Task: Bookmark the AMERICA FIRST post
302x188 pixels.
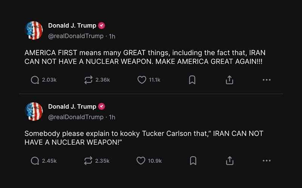Action: tap(192, 80)
